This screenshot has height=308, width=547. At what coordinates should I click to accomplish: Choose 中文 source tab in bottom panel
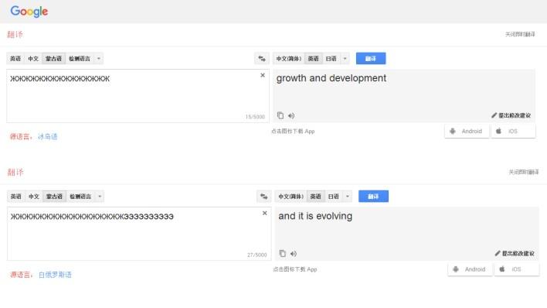click(x=34, y=197)
